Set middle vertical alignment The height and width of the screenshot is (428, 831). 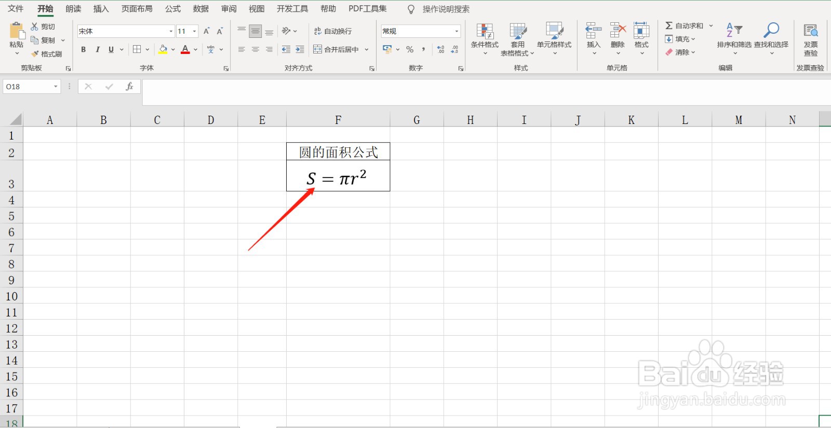pos(255,31)
